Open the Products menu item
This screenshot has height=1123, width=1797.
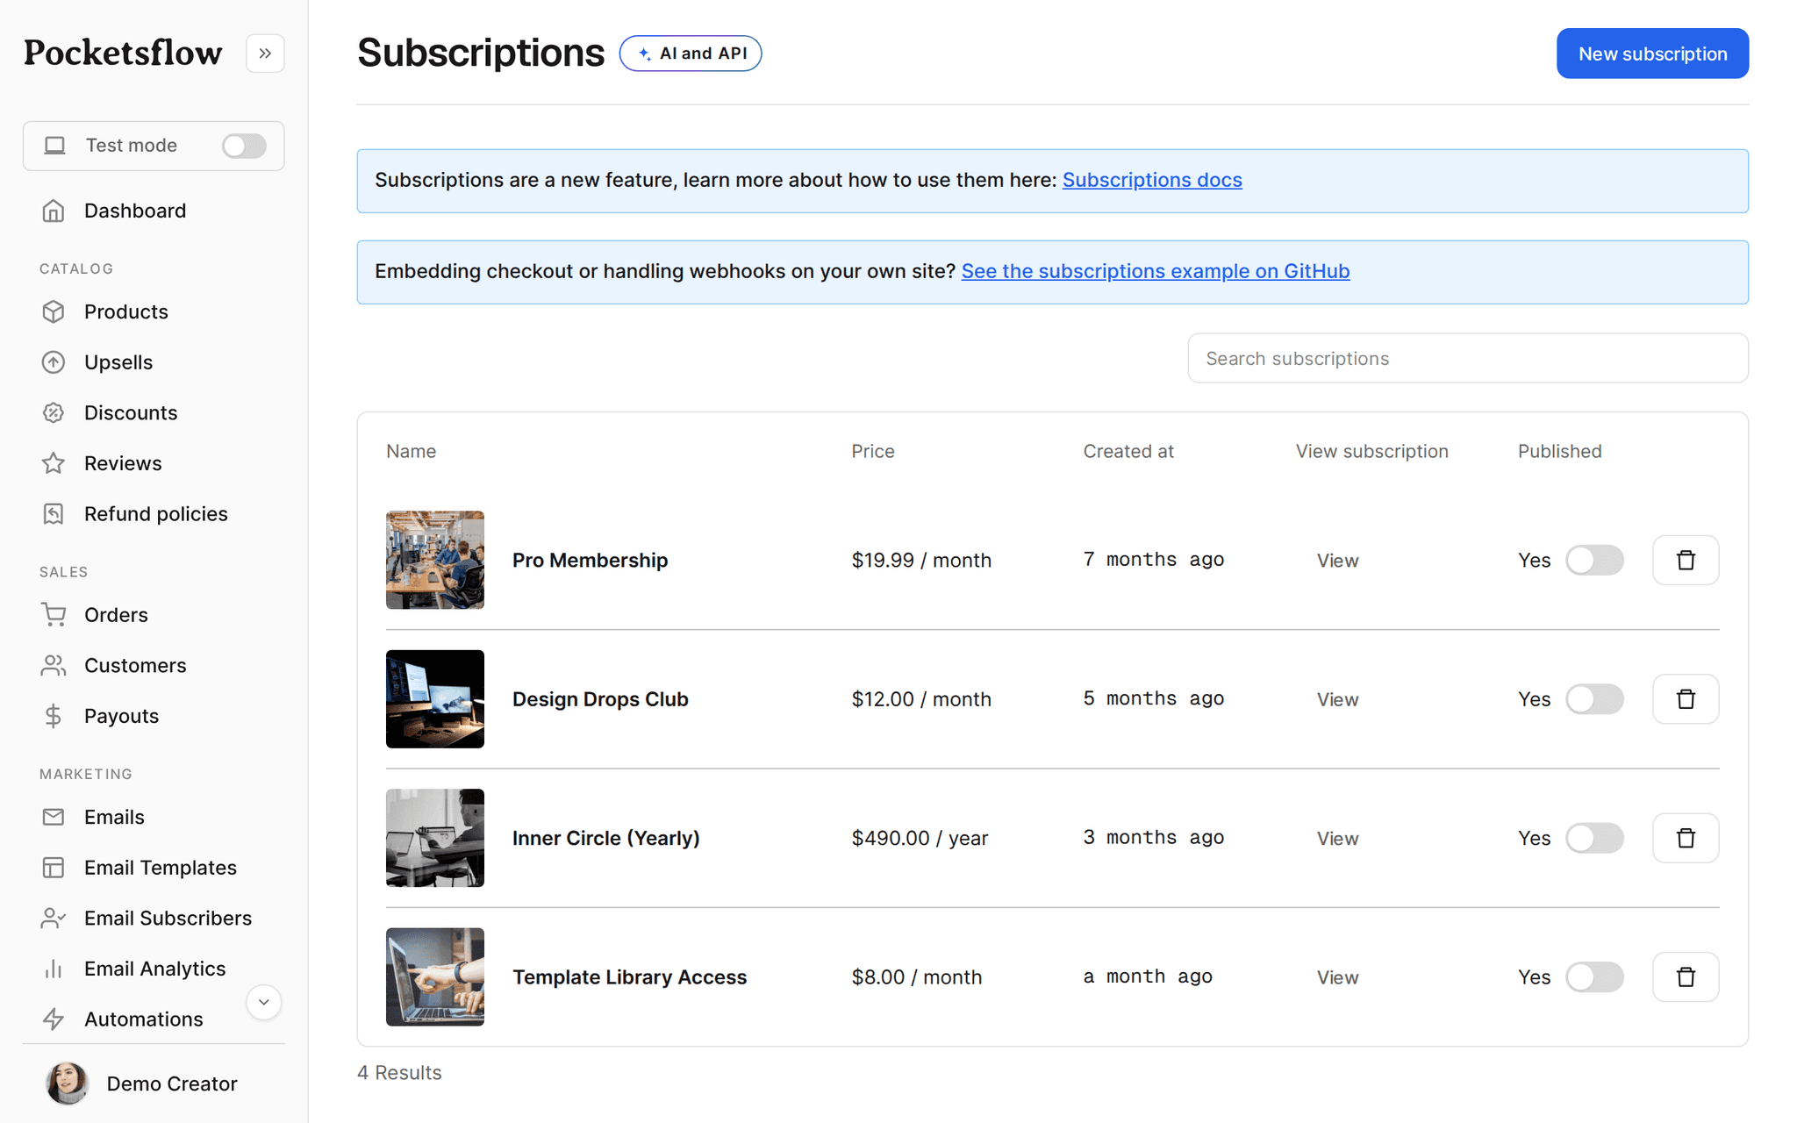125,311
